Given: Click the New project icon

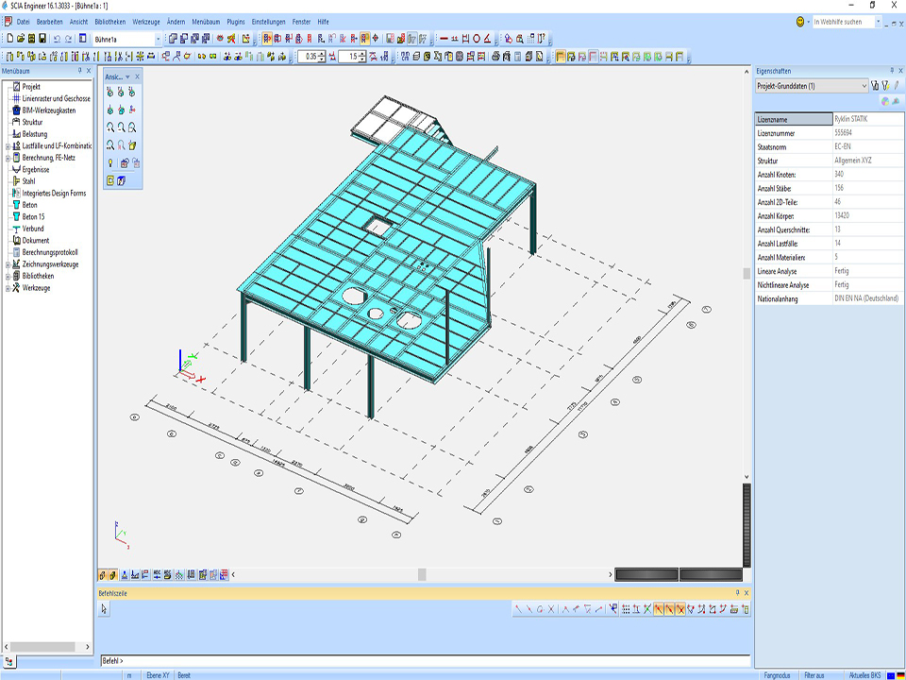Looking at the screenshot, I should pos(8,39).
